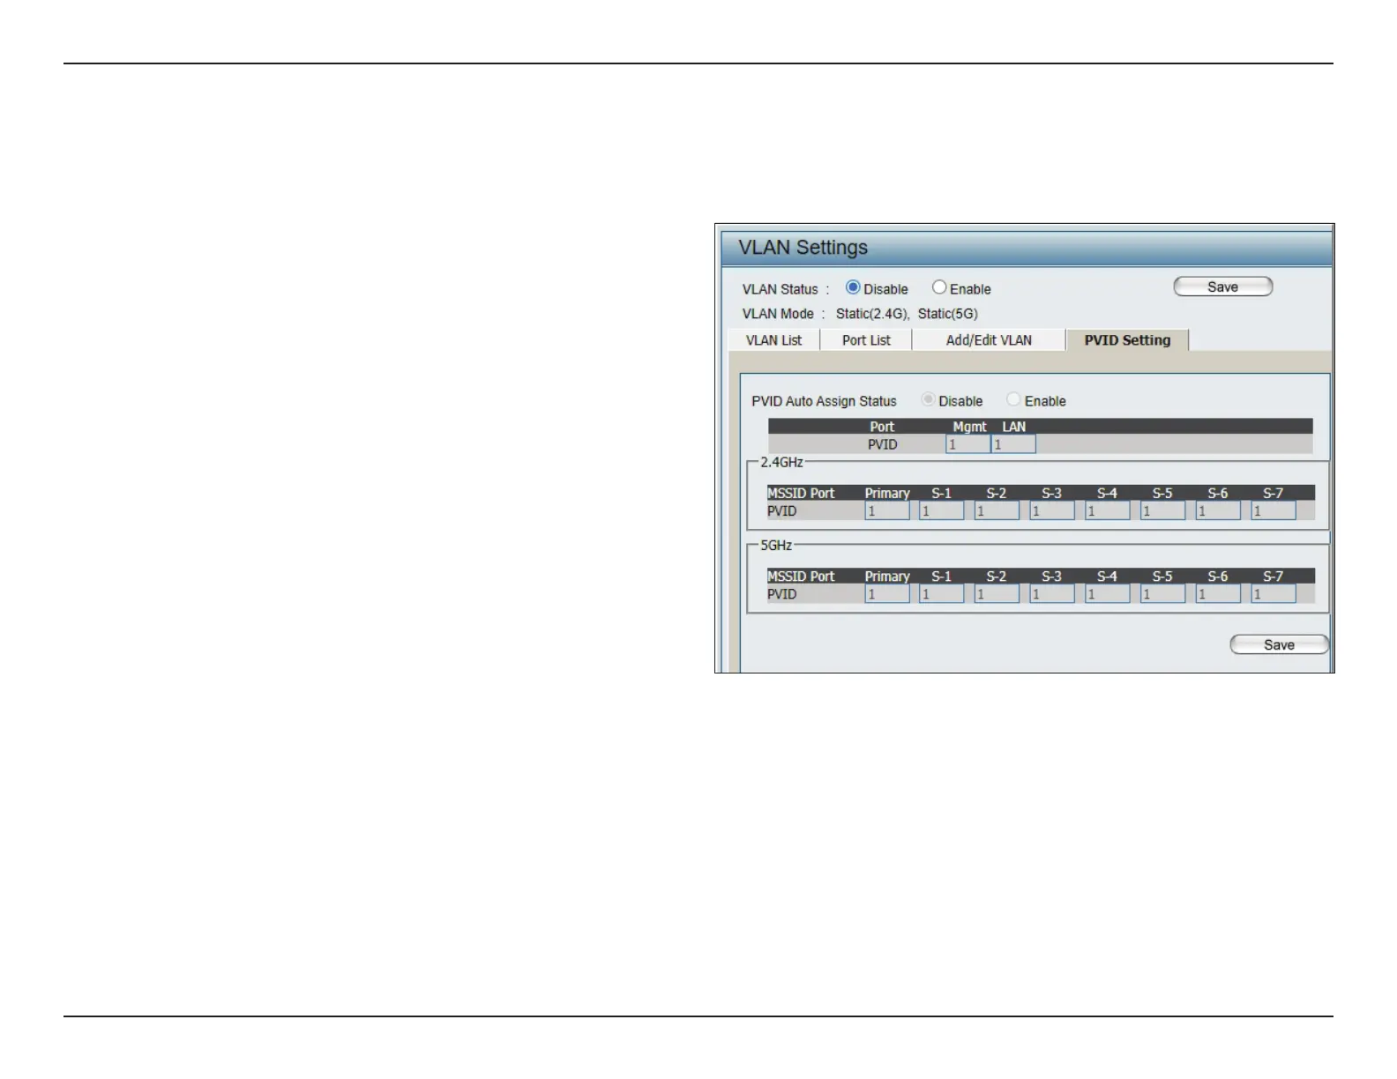Click the bottom Save button under 5GHz section
The width and height of the screenshot is (1397, 1079).
[1279, 644]
